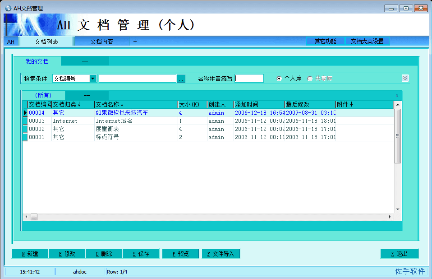Sort by 文档归类 column header
Screen dimensions: 432x279
pyautogui.click(x=66, y=105)
